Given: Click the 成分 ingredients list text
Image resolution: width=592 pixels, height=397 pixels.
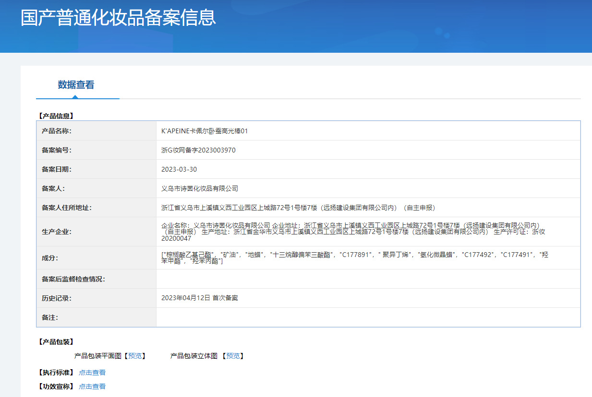Looking at the screenshot, I should pos(354,258).
